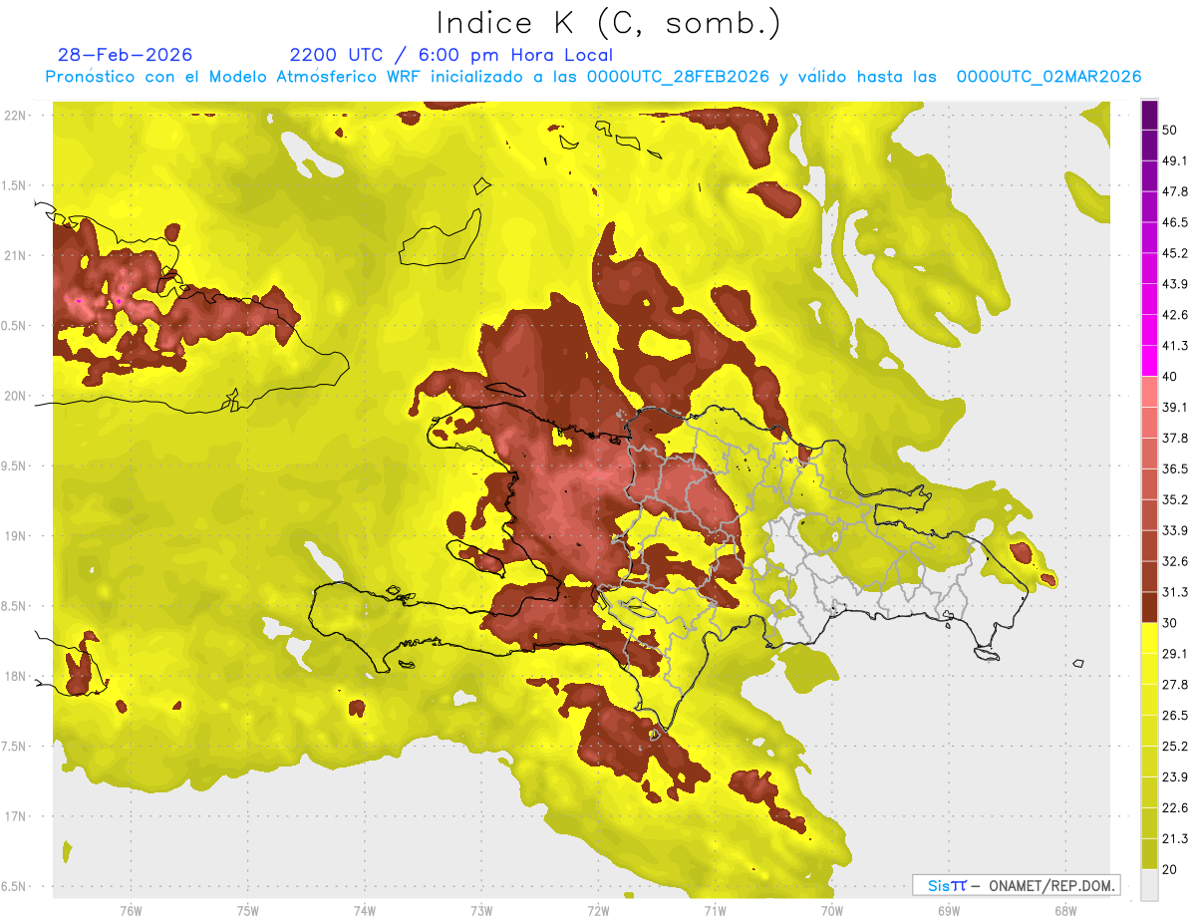This screenshot has width=1196, height=924.
Task: Click the colorbar value '26.5'
Action: click(1175, 715)
